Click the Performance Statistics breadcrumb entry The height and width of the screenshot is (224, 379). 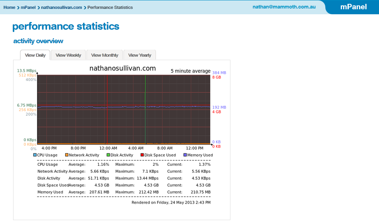(x=110, y=7)
